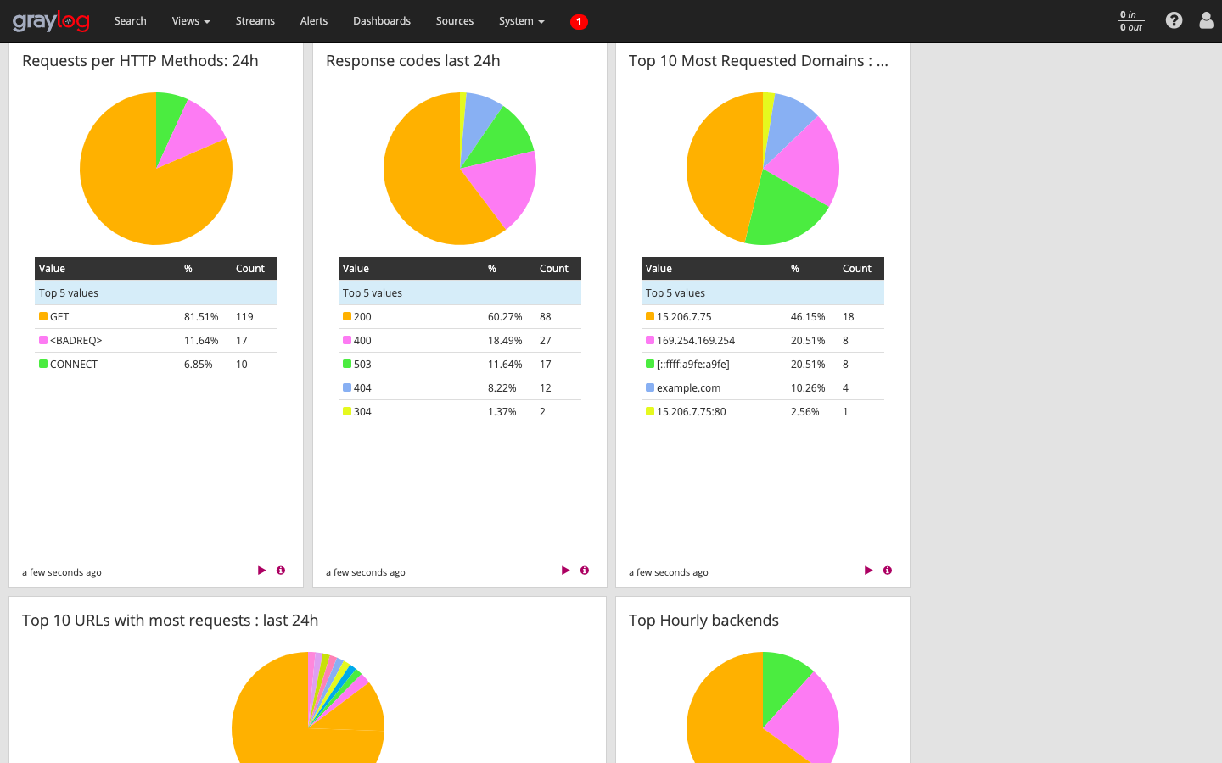
Task: Show info for Most Requested Domains widget
Action: tap(888, 571)
